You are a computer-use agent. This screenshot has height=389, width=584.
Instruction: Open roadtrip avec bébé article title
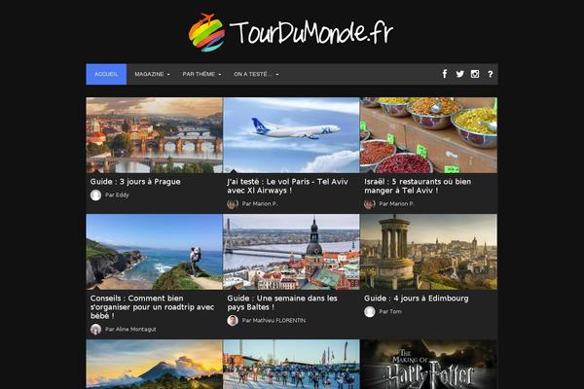(152, 307)
